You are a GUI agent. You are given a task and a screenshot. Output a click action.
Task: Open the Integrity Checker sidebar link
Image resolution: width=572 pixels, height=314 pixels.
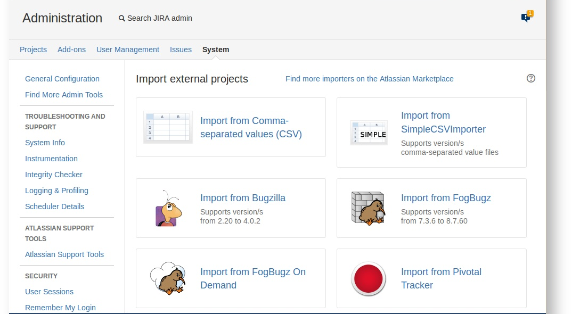[54, 175]
